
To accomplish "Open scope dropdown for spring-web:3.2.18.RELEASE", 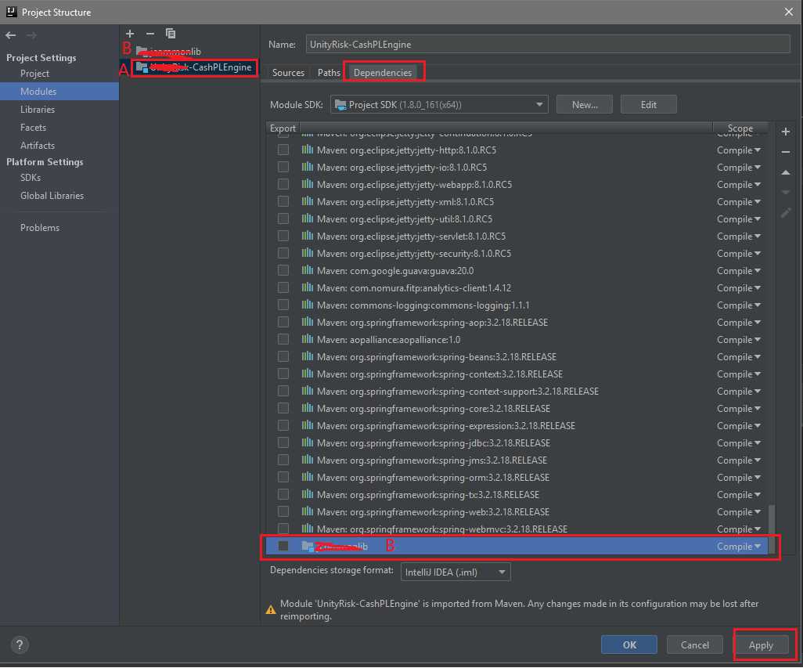I will [739, 511].
